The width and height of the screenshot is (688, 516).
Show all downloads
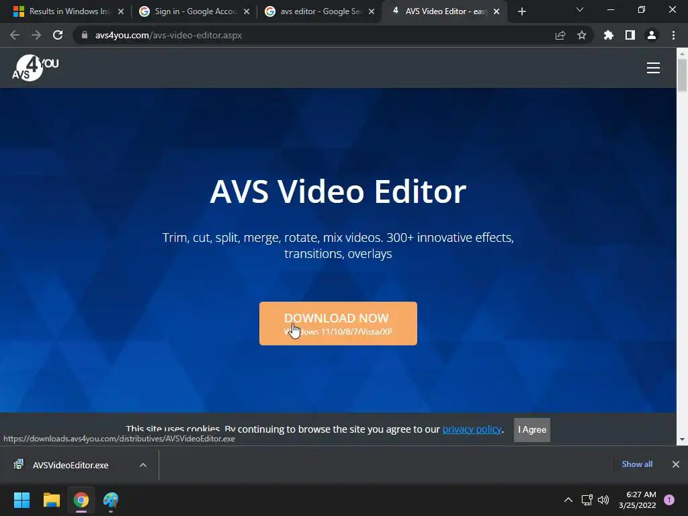(x=637, y=464)
